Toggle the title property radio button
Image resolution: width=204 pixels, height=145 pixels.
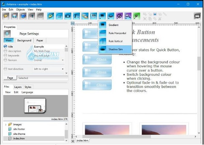(5, 47)
